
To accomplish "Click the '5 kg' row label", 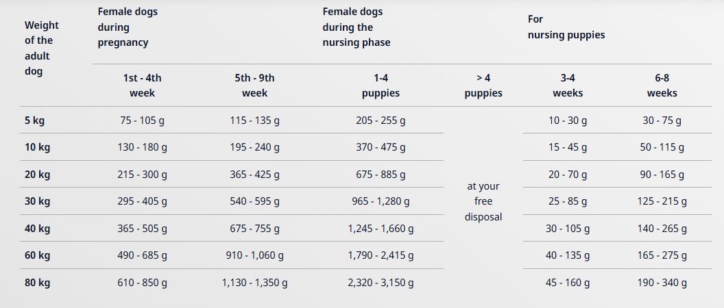I will click(x=34, y=121).
